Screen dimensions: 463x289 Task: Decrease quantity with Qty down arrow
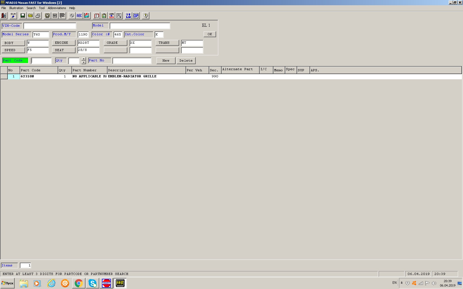[84, 62]
